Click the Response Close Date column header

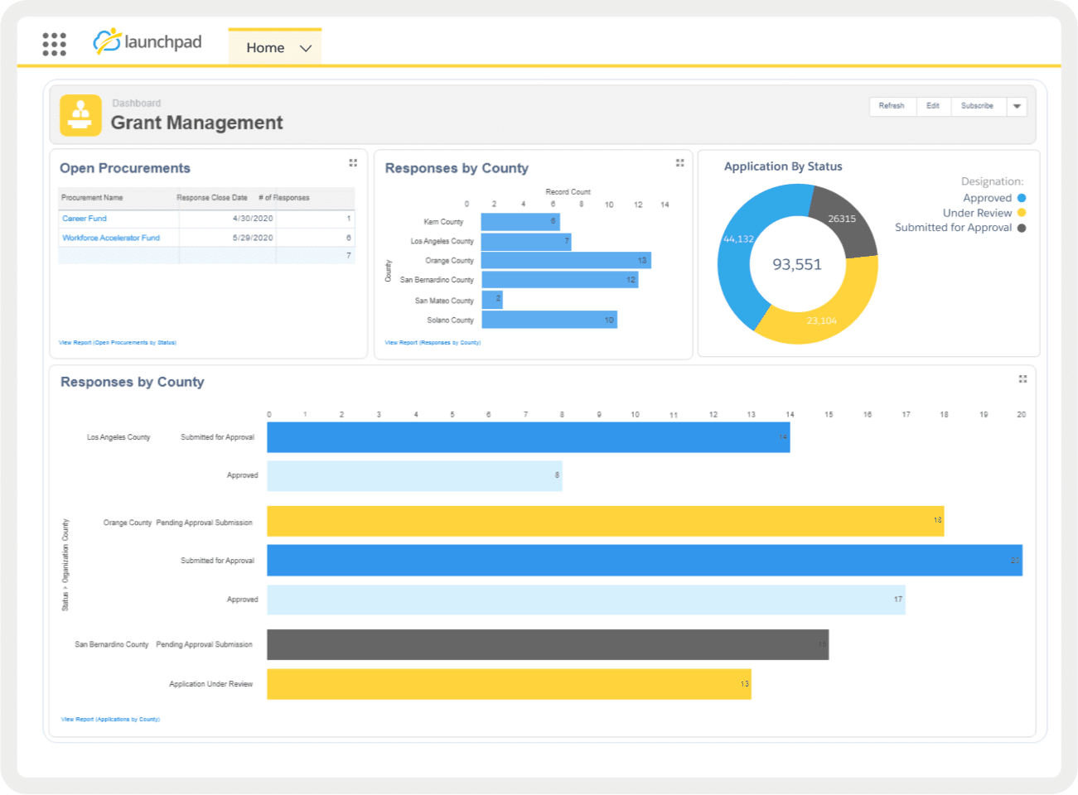tap(212, 198)
